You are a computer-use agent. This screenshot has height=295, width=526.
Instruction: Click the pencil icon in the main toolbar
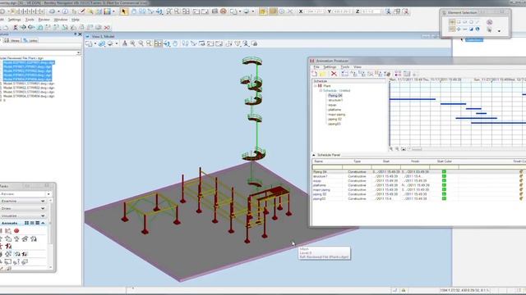point(82,11)
